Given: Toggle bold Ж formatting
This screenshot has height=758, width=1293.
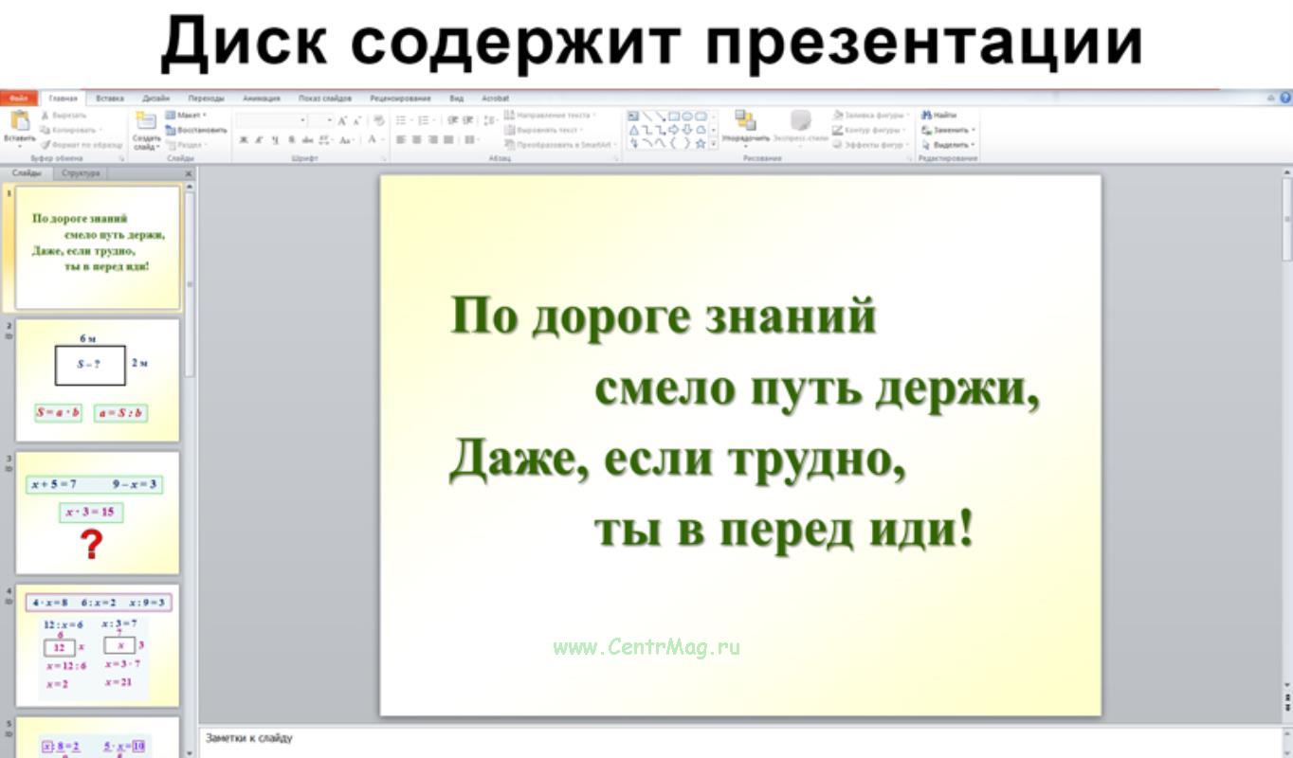Looking at the screenshot, I should (x=244, y=139).
